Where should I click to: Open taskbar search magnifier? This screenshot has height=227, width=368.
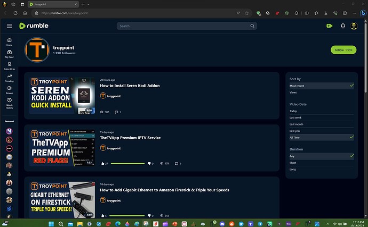click(61, 224)
